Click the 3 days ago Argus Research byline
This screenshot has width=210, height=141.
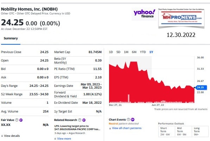pyautogui.click(x=70, y=133)
